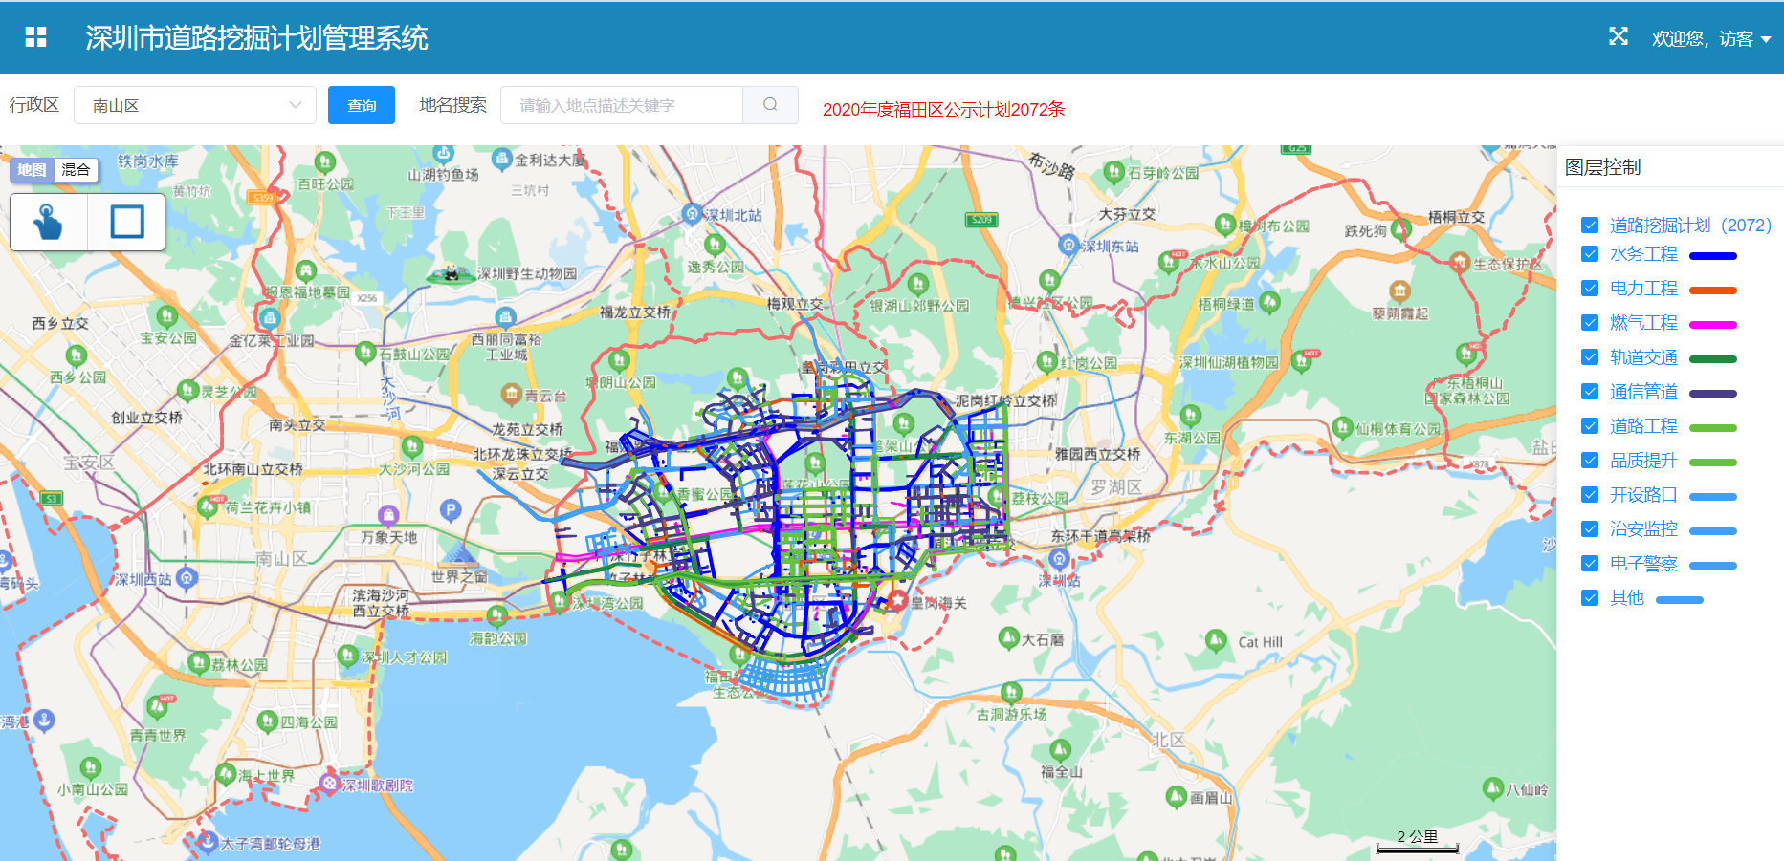Screen dimensions: 1784x861
Task: Expand the 欢迎您, 访客 user menu
Action: [1710, 39]
